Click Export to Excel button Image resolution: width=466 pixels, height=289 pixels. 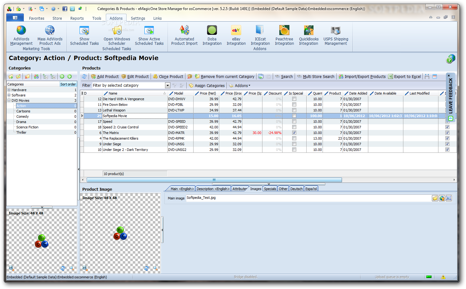click(x=405, y=76)
